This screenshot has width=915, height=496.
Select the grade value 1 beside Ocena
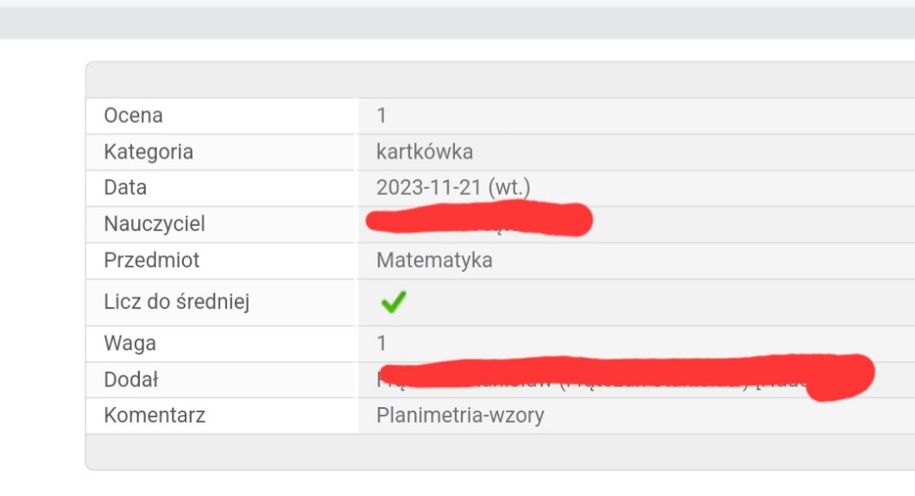tap(382, 116)
